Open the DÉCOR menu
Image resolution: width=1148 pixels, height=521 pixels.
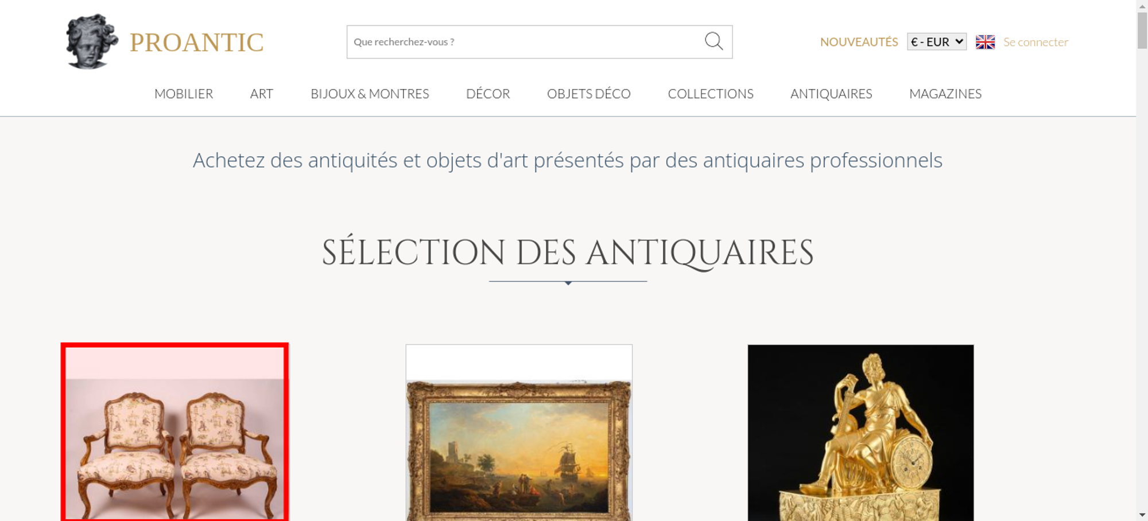(x=488, y=94)
